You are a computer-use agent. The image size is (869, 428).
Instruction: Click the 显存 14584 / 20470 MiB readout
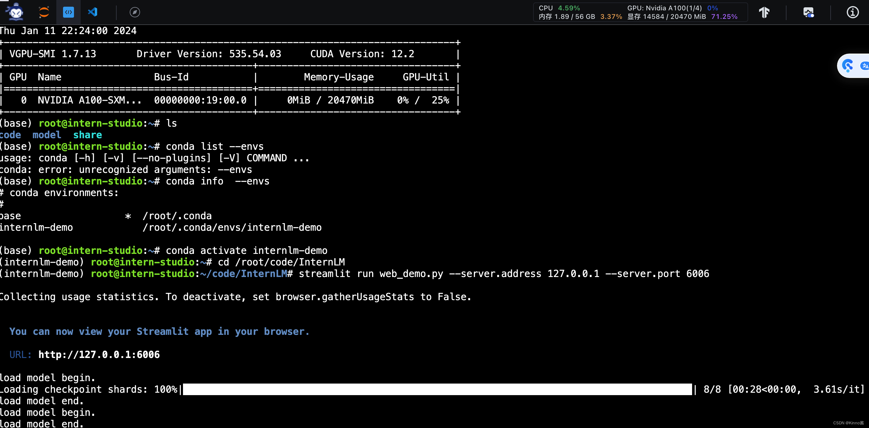point(667,16)
